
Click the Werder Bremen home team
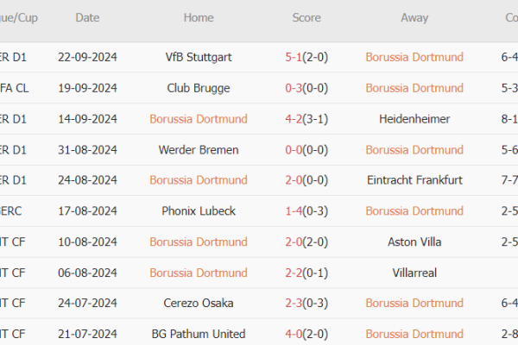(199, 150)
